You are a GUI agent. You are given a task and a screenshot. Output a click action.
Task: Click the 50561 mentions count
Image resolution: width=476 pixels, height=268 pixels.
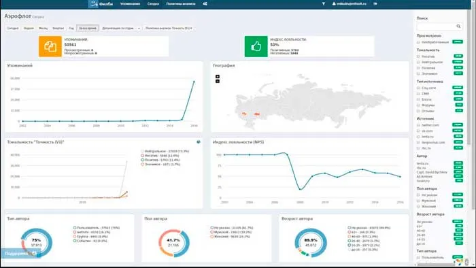click(70, 45)
